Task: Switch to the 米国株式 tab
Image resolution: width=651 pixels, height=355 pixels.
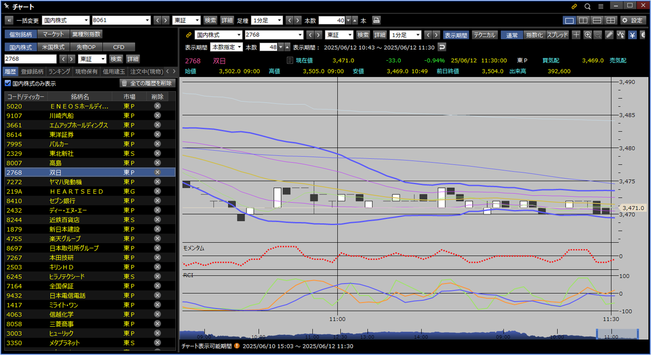Action: click(x=53, y=47)
